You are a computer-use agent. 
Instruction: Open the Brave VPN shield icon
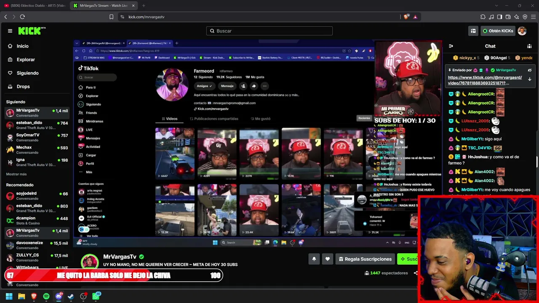point(525,17)
